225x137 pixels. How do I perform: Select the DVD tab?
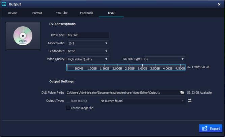[111, 13]
